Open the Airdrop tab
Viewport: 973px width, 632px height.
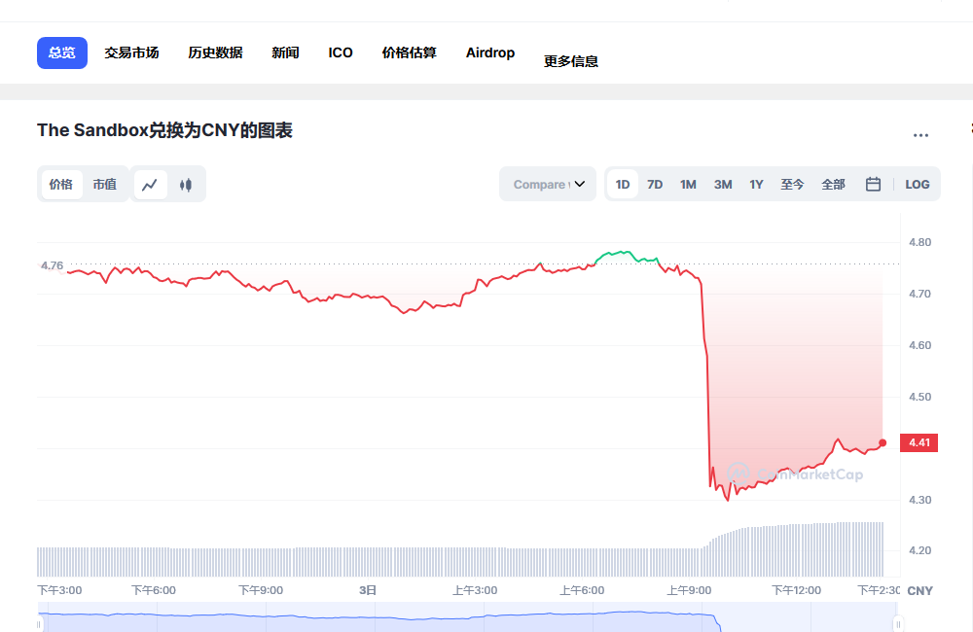[x=490, y=53]
